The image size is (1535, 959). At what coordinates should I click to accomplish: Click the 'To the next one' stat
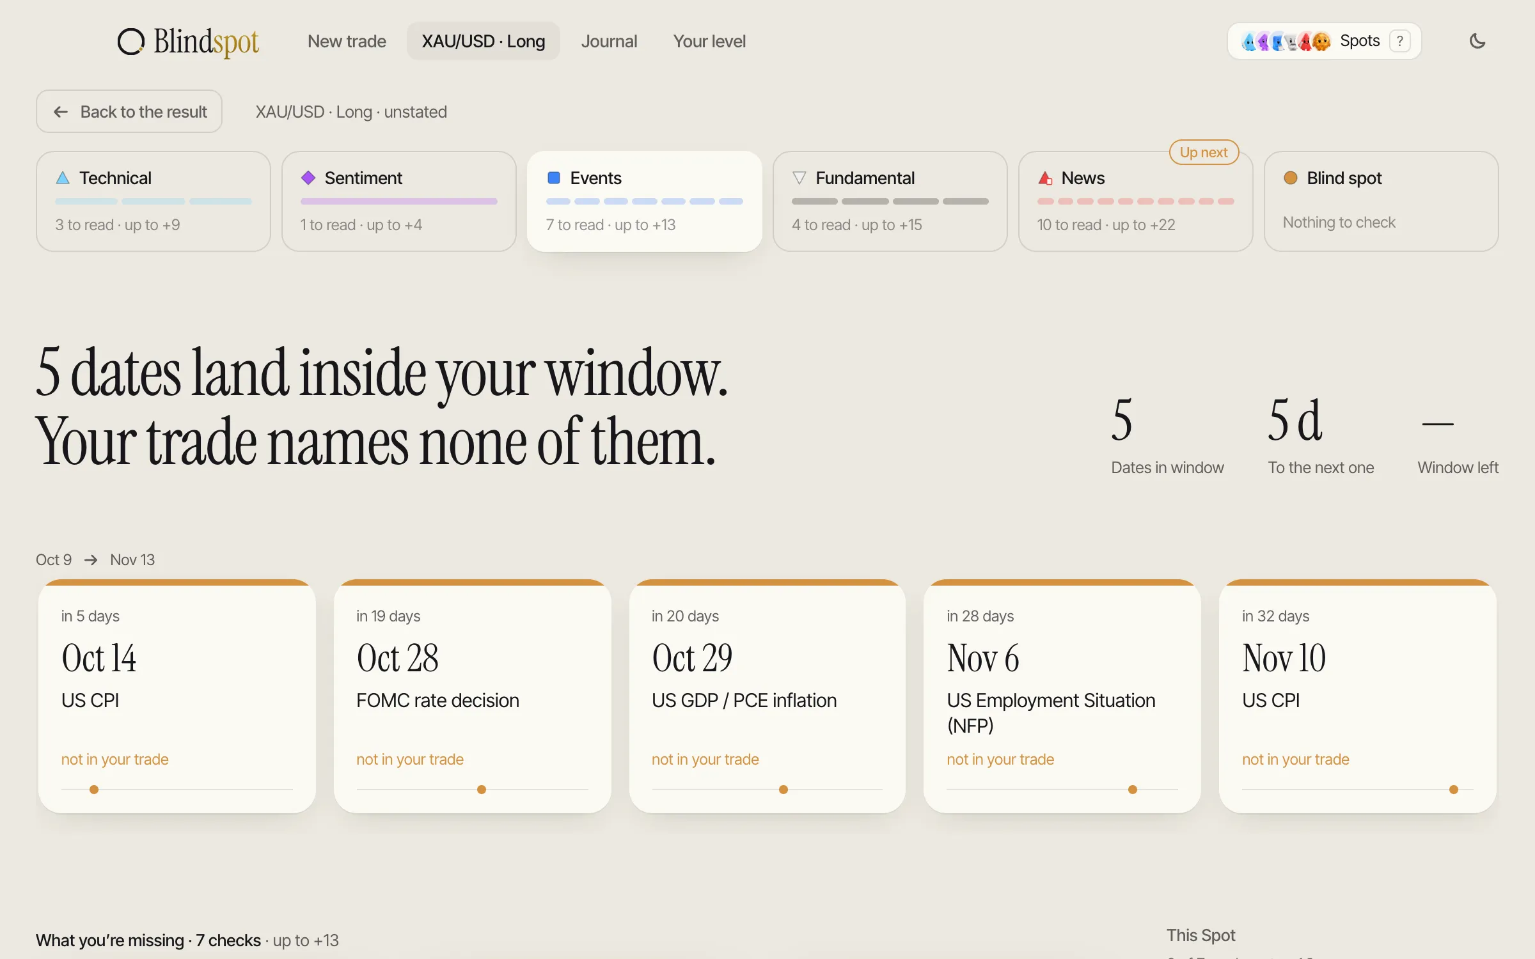(x=1321, y=436)
